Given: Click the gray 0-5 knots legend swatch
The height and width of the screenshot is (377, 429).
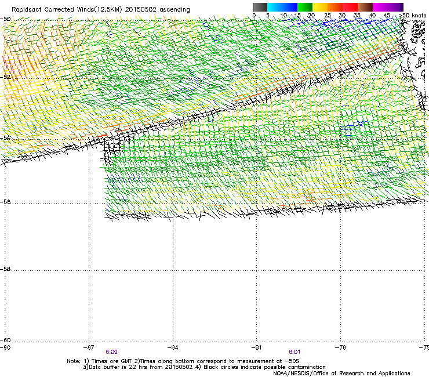Looking at the screenshot, I should click(x=260, y=7).
